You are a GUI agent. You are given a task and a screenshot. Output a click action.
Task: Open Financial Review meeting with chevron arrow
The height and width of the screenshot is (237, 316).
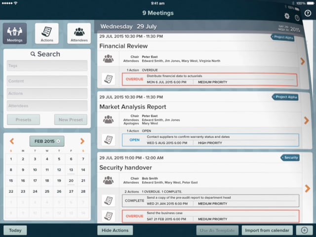303,61
